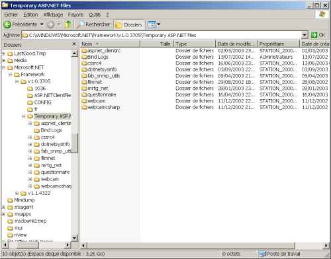Click folder tree vertical scrollbar up arrow
Screen dimensions: 331x259
click(74, 54)
